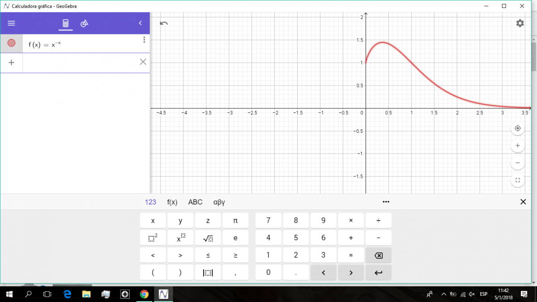Collapse the algebra panel with left chevron
537x302 pixels.
(x=140, y=23)
